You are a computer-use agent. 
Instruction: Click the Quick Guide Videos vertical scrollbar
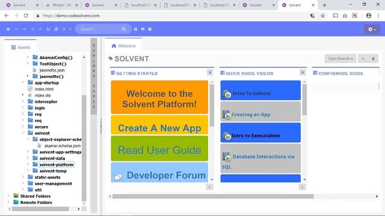(305, 100)
